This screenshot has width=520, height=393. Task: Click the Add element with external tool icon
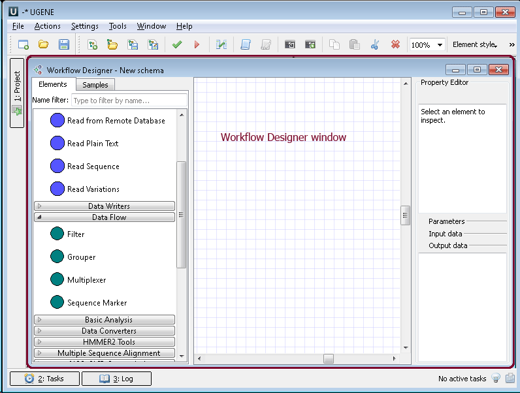tap(310, 44)
